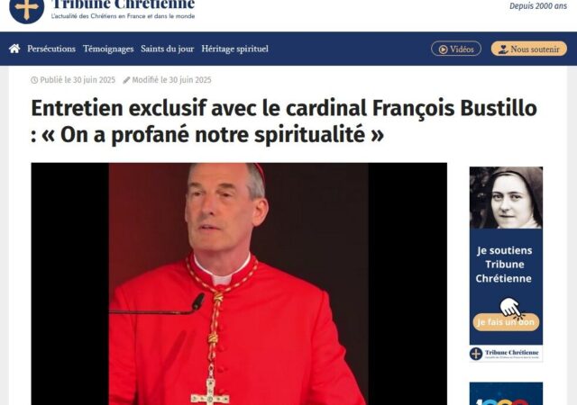The width and height of the screenshot is (577, 405).
Task: Open the Héritage spirituel section
Action: click(x=234, y=49)
